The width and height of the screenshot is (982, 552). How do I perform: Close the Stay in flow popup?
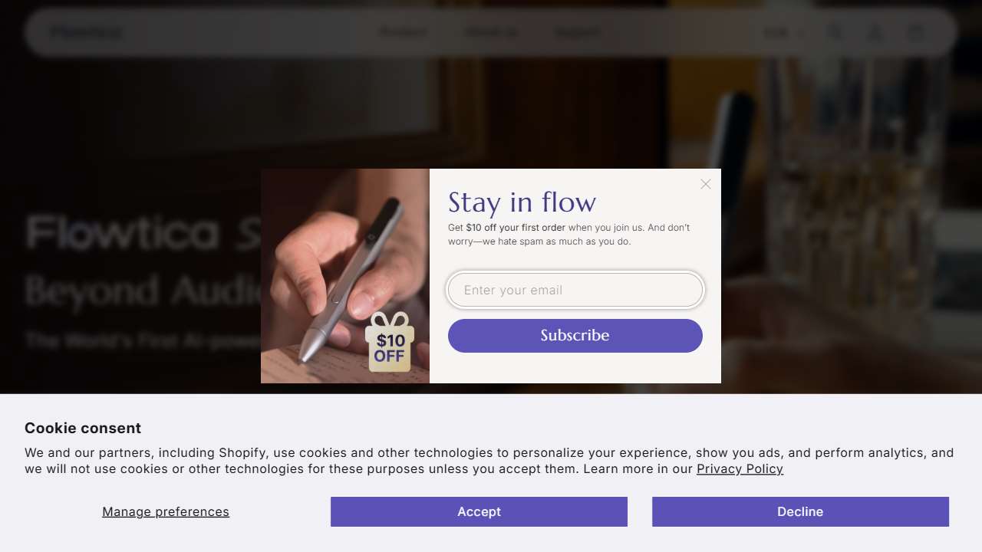[x=706, y=184]
